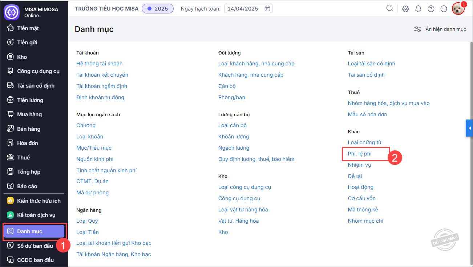Select Báo cáo sidebar menu item

[27, 186]
